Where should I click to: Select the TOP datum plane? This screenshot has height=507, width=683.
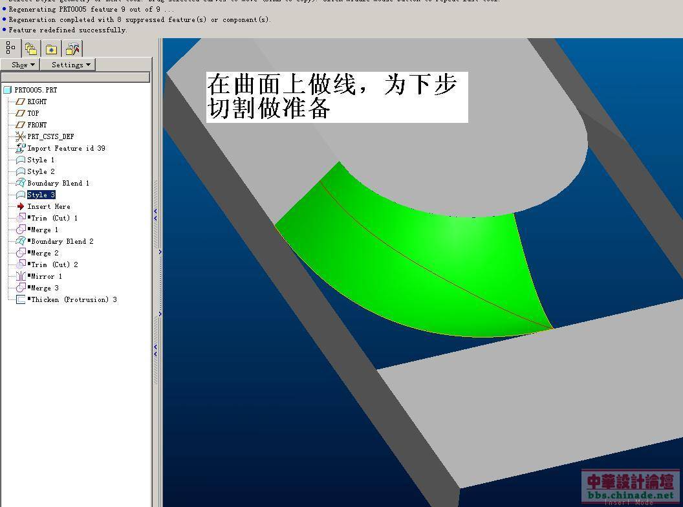[33, 113]
